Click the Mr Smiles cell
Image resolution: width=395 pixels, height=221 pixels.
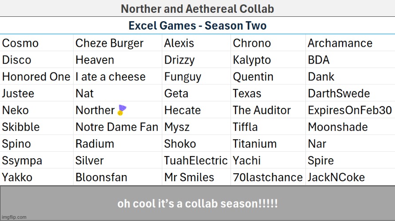196,177
